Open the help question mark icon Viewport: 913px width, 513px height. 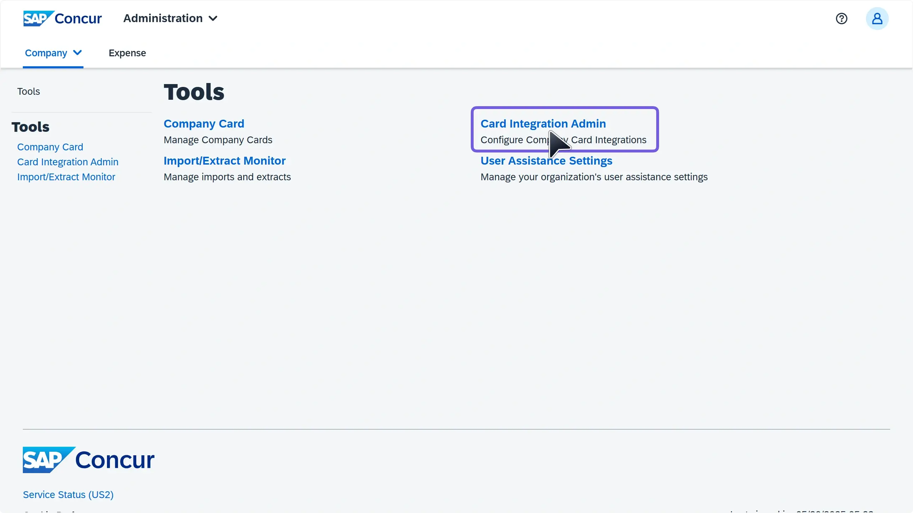(x=841, y=19)
